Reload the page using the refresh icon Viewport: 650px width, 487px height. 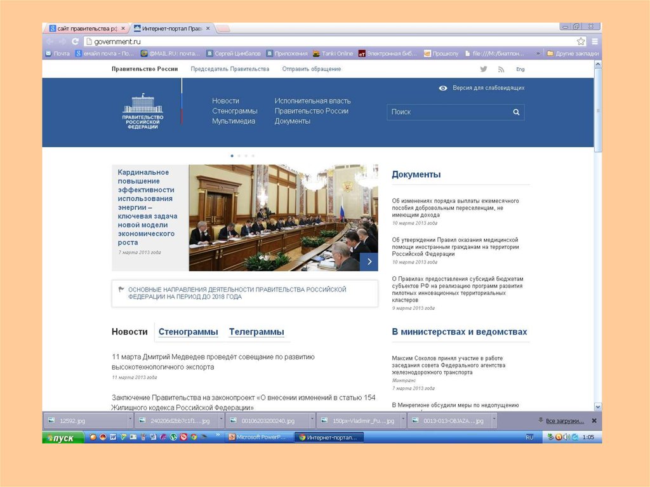(76, 41)
